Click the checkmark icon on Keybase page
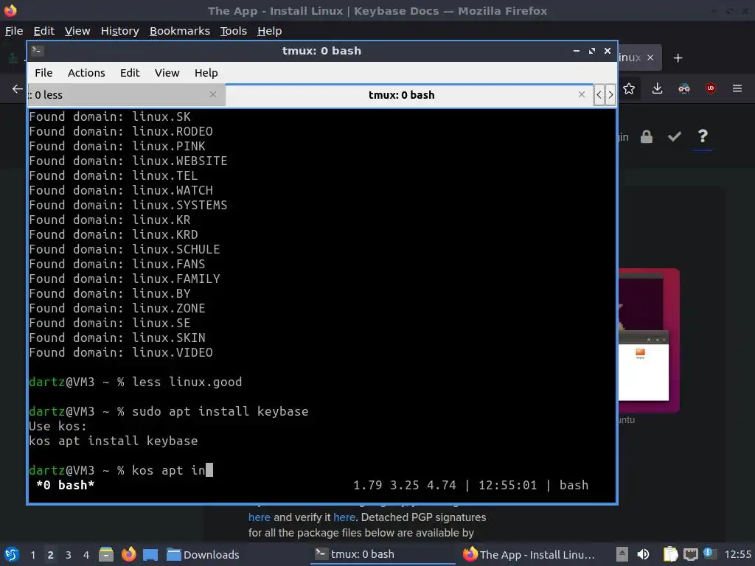 point(674,137)
